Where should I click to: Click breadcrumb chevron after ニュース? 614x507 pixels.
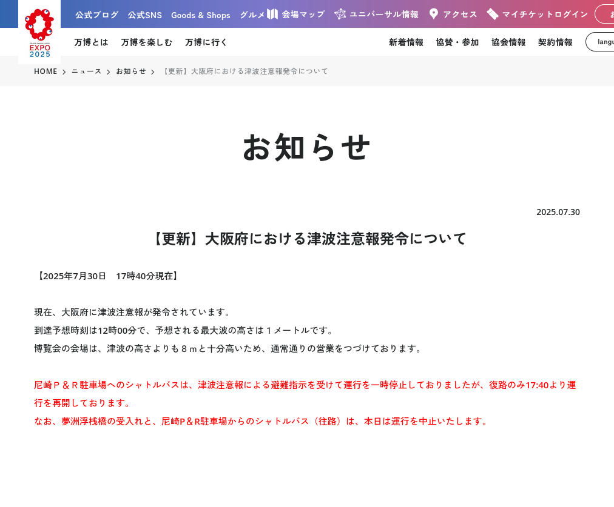click(109, 72)
